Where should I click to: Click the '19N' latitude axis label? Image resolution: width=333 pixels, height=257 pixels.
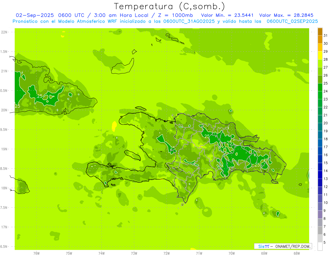tap(5, 149)
